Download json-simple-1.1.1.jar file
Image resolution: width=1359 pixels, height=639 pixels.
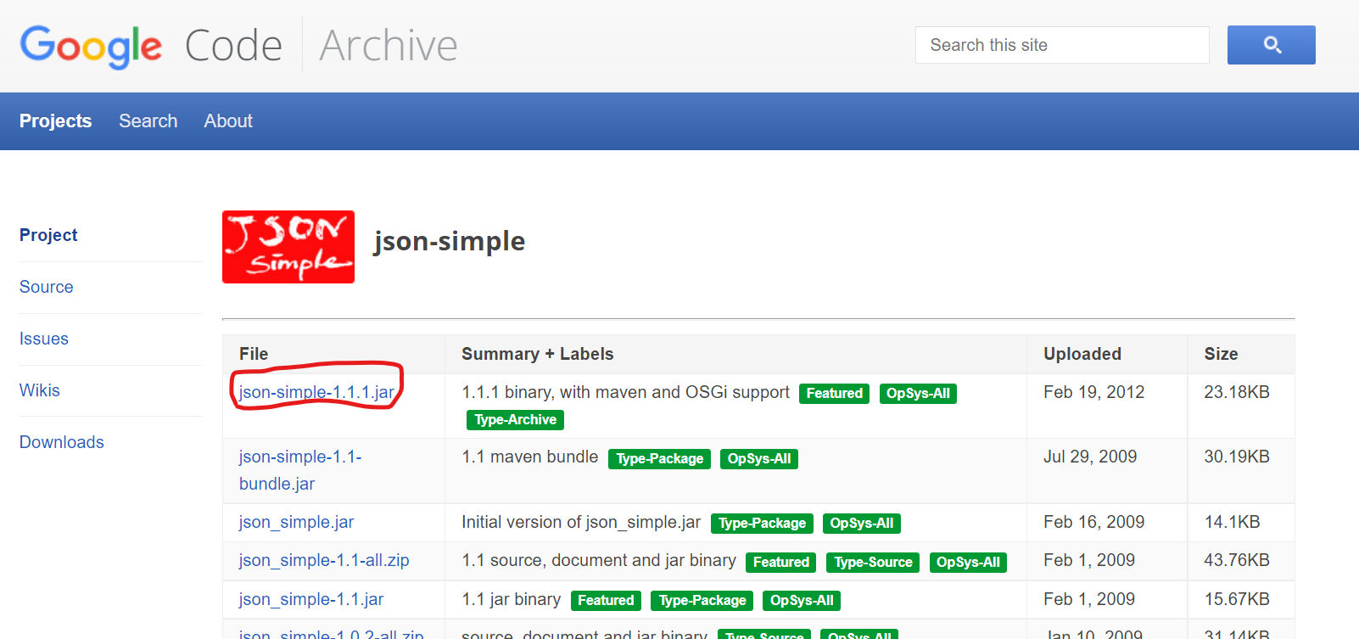(316, 392)
